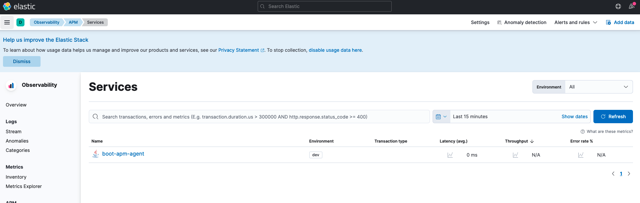Click disable usage data here link

[335, 50]
